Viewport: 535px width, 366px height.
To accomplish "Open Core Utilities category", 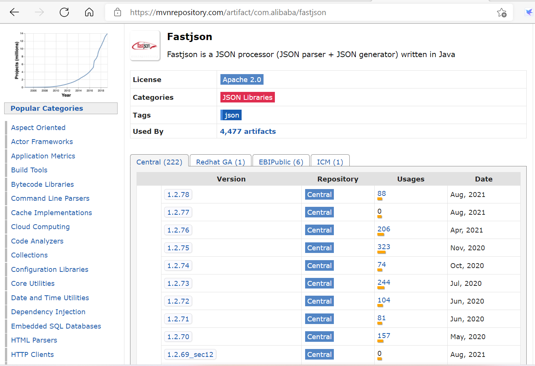I will [33, 283].
